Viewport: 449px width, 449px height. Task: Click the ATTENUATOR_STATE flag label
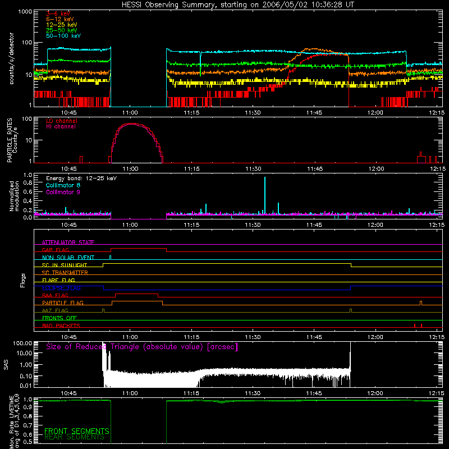(x=68, y=242)
